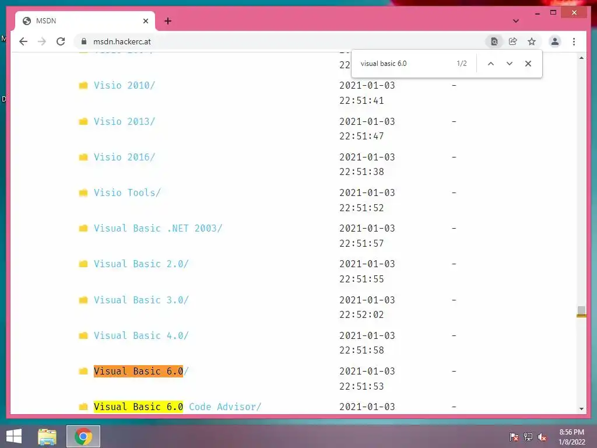597x448 pixels.
Task: Open the Windows Start menu
Action: click(x=14, y=436)
